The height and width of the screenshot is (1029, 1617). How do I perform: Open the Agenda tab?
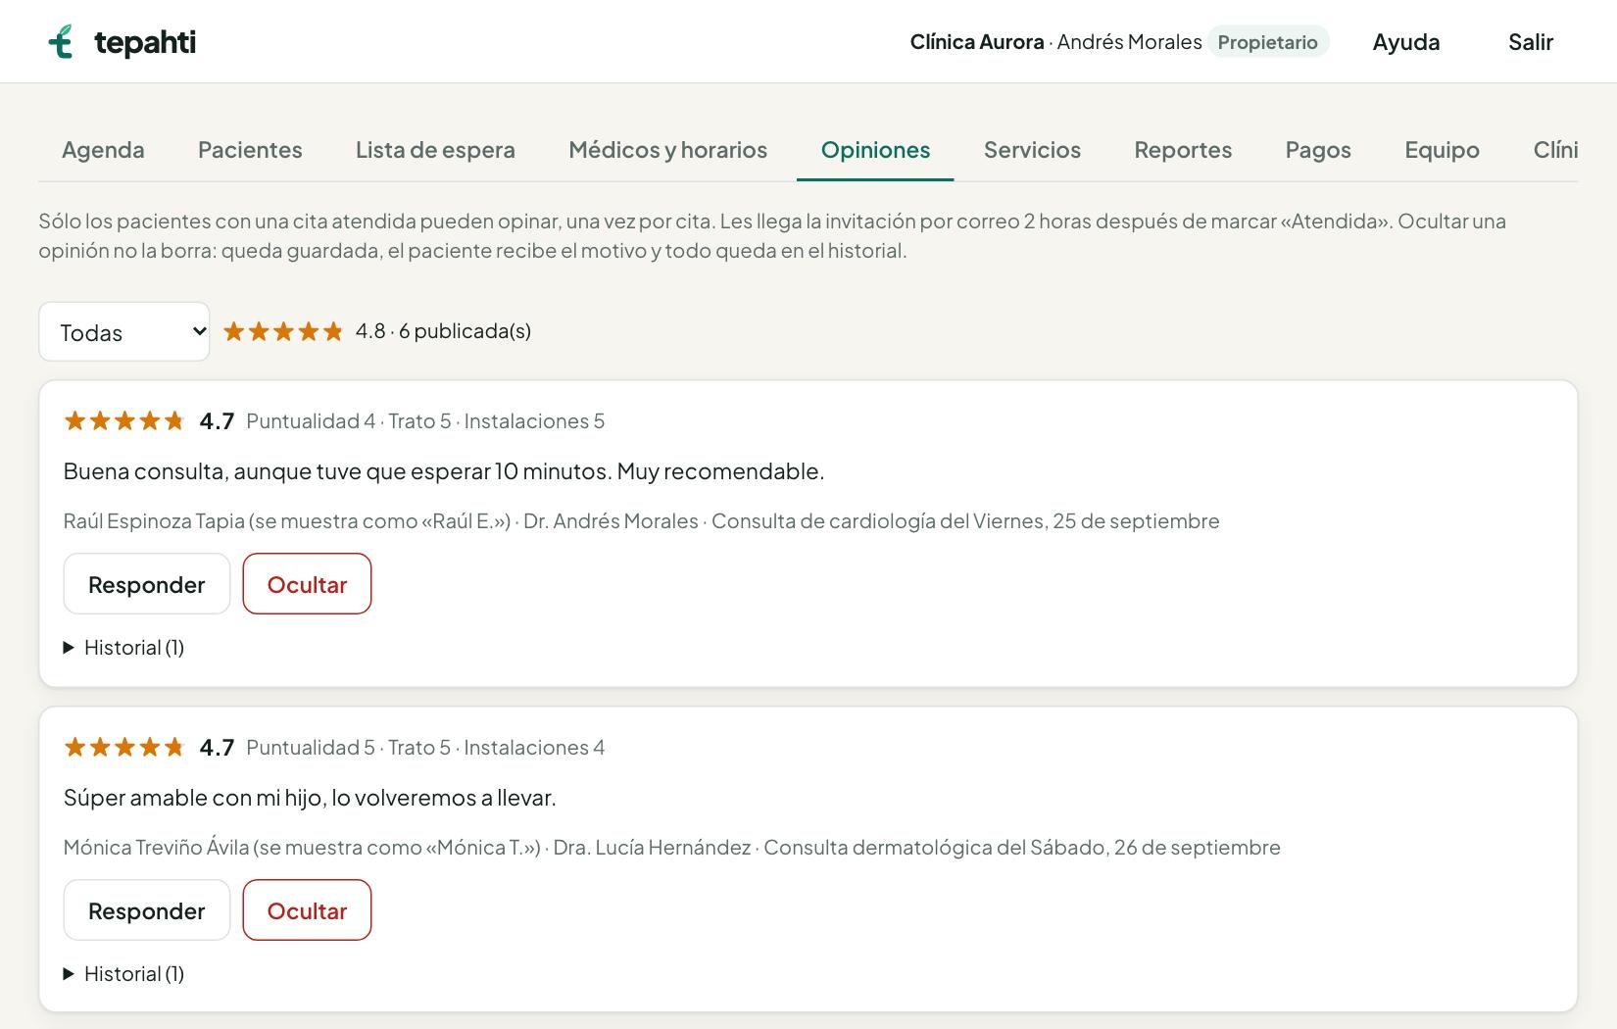(x=103, y=150)
